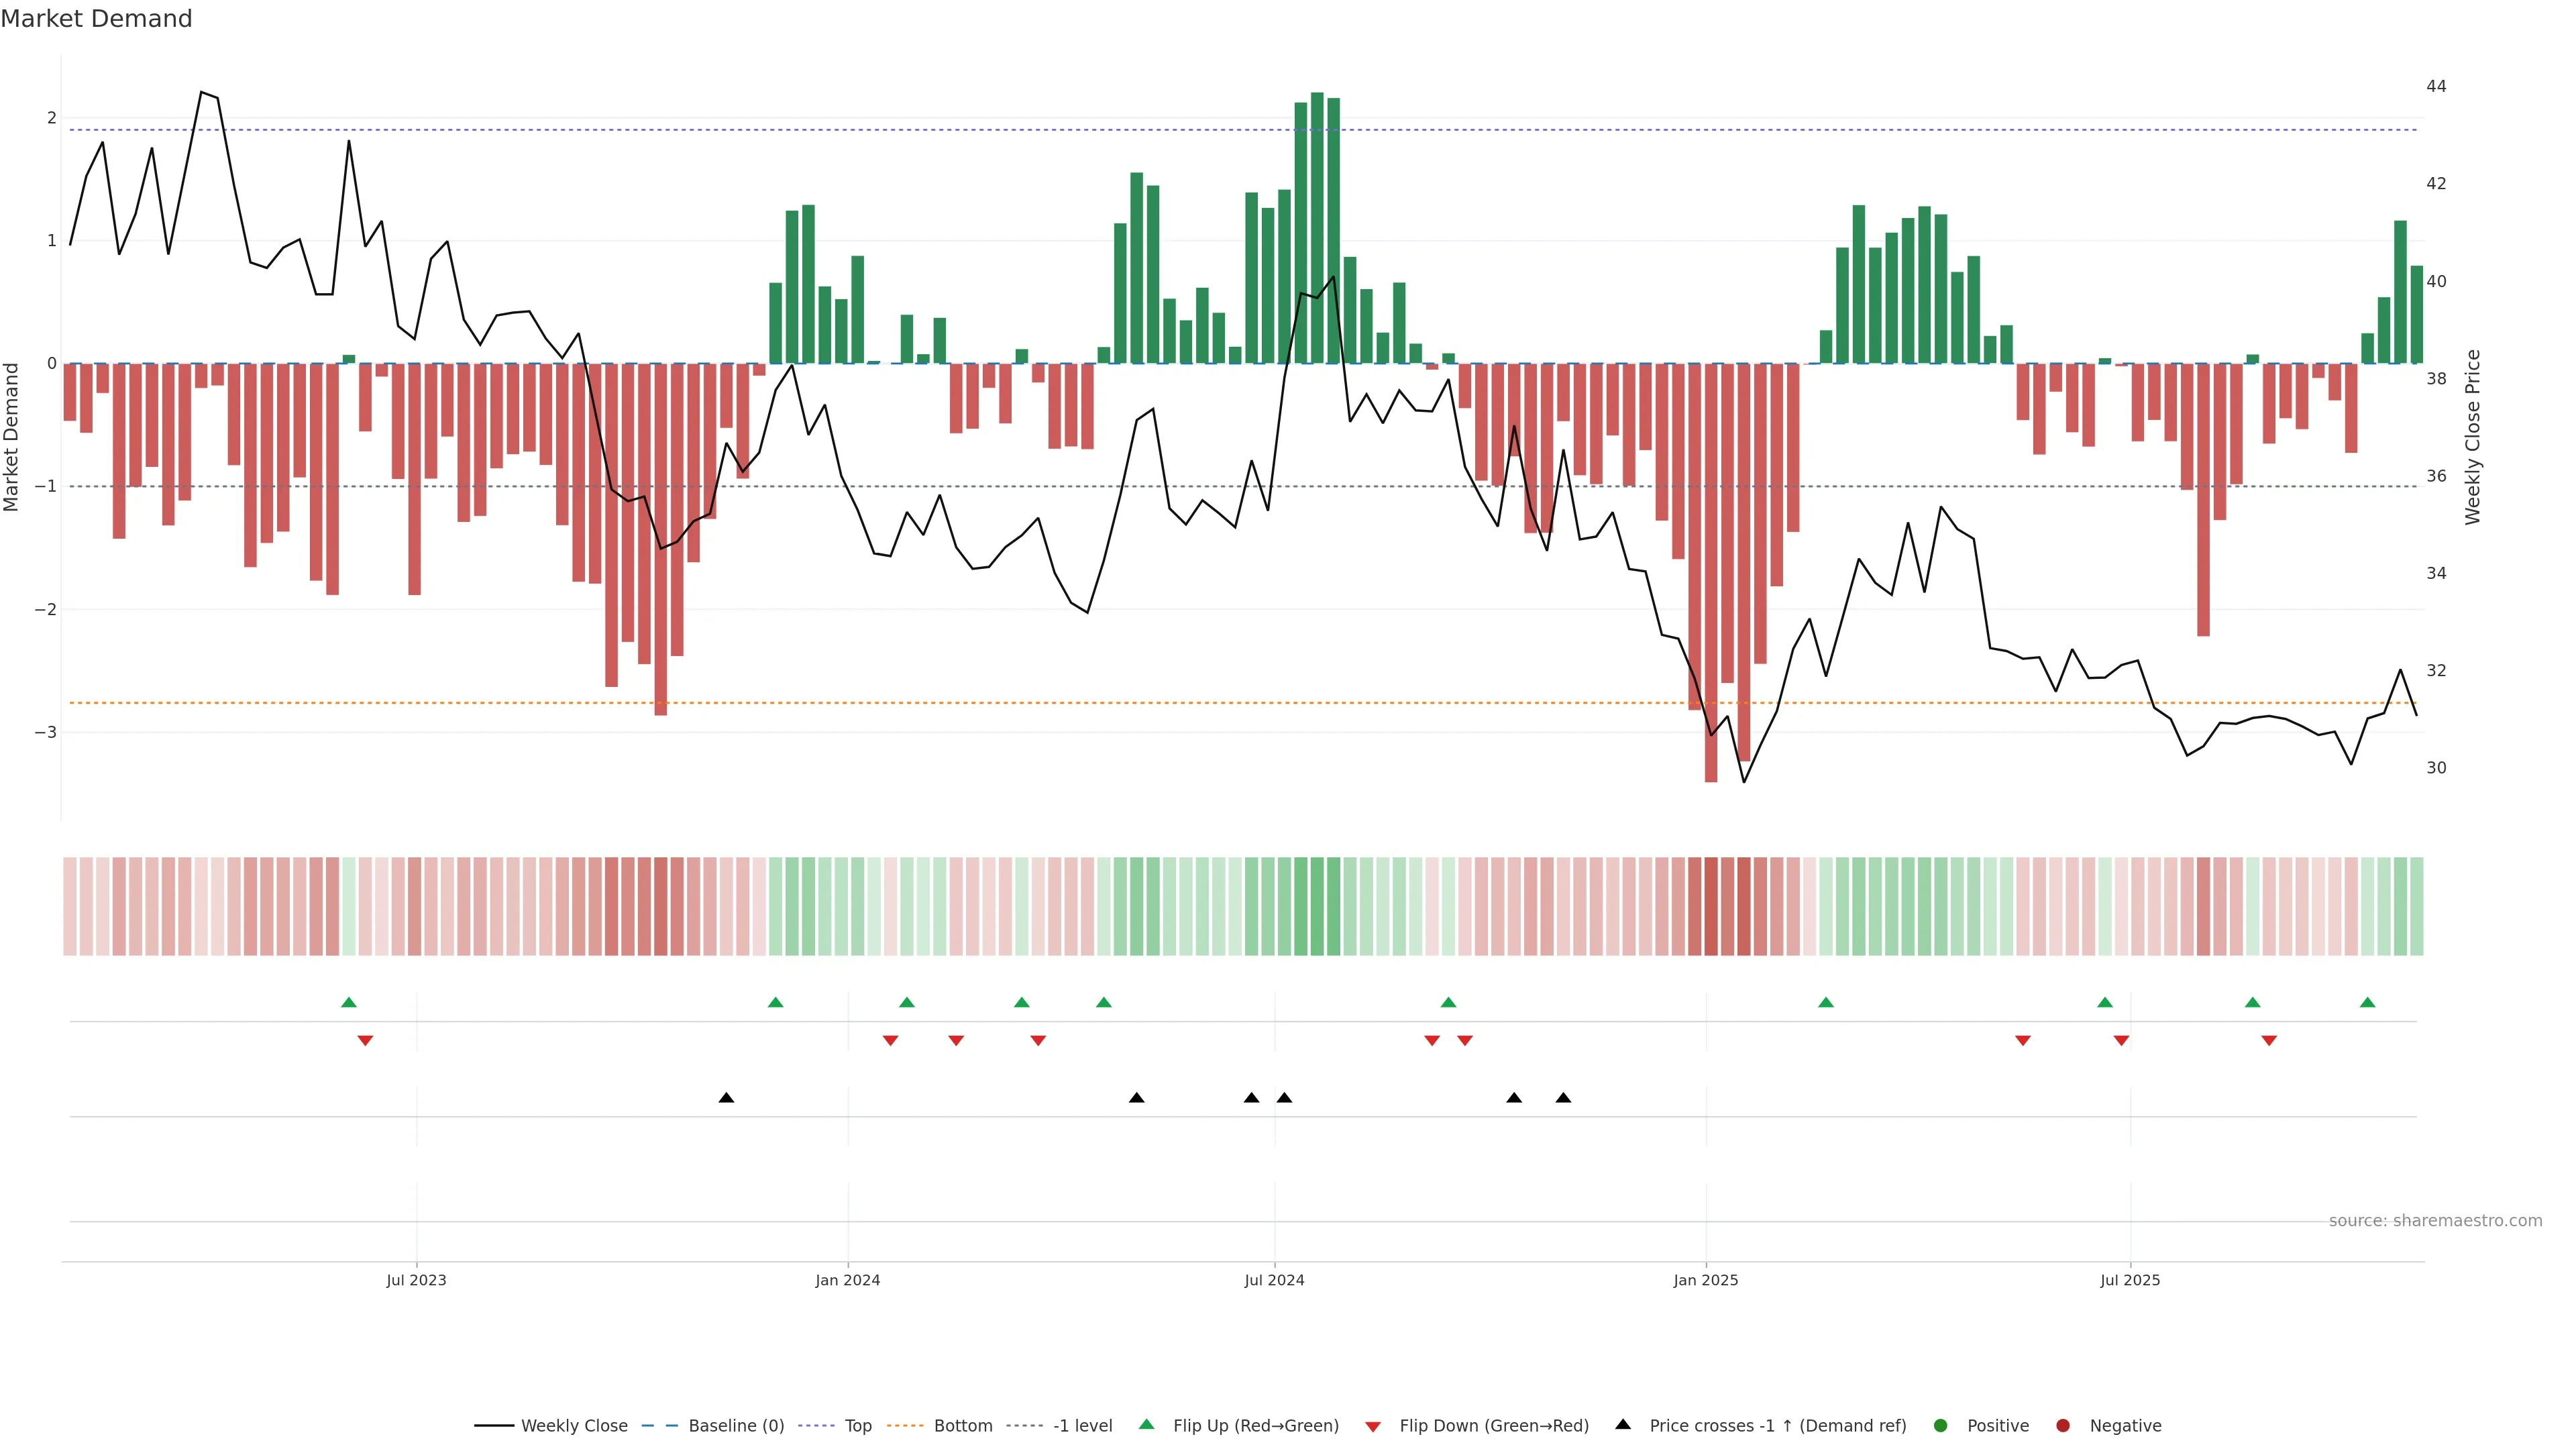This screenshot has height=1449, width=2576.
Task: Click first red flip-down marker before Jul 2023
Action: pos(365,1041)
